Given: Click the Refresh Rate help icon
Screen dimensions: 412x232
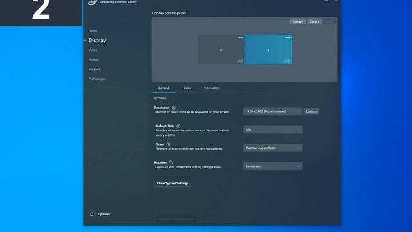Looking at the screenshot, I should click(178, 126).
